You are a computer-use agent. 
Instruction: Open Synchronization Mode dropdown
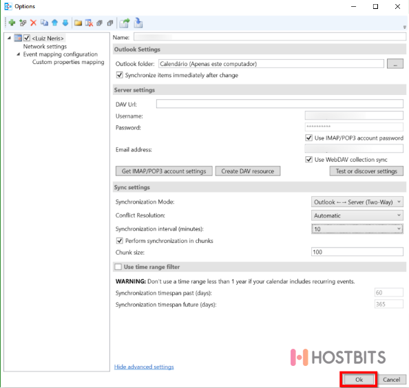[x=357, y=202]
